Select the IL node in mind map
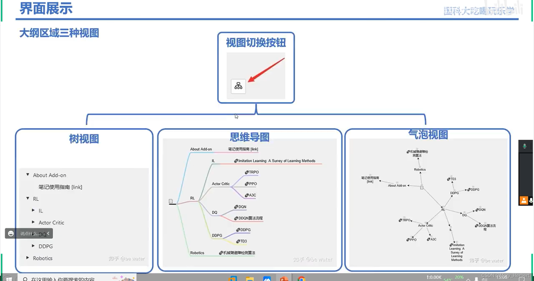This screenshot has height=281, width=534. tap(213, 161)
